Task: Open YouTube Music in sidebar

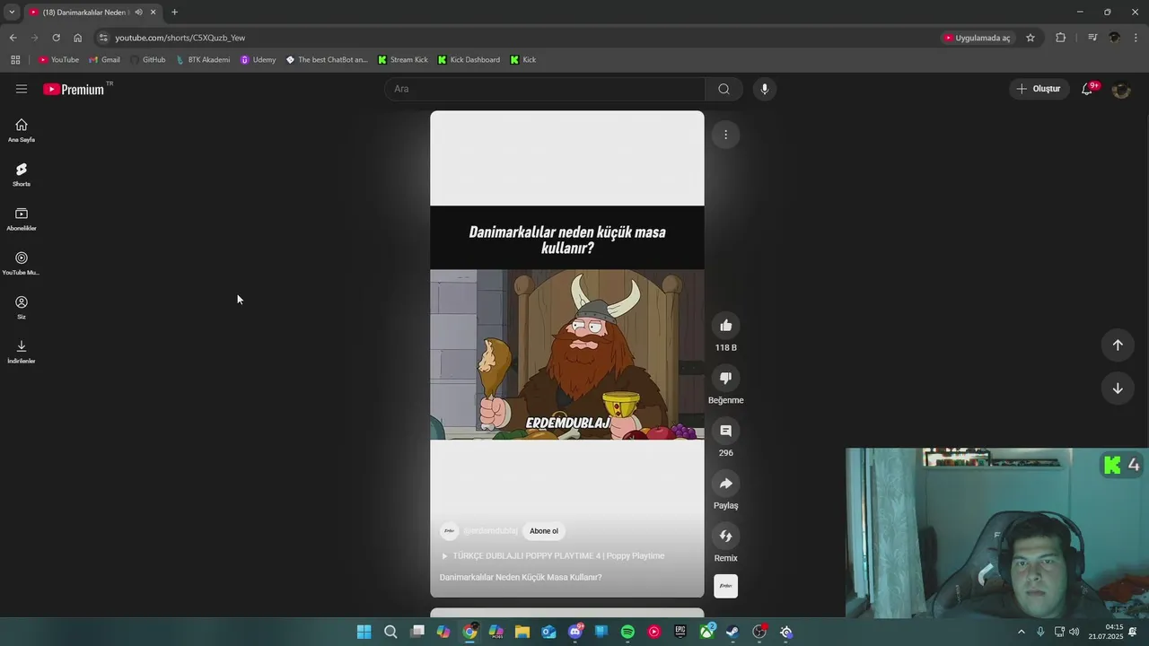Action: pos(22,263)
